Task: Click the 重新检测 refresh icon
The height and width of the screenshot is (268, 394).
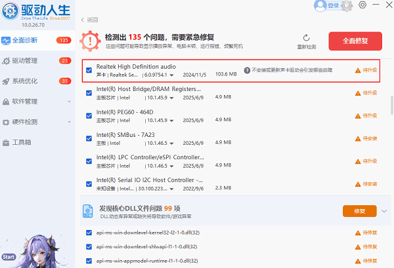Action: click(307, 39)
